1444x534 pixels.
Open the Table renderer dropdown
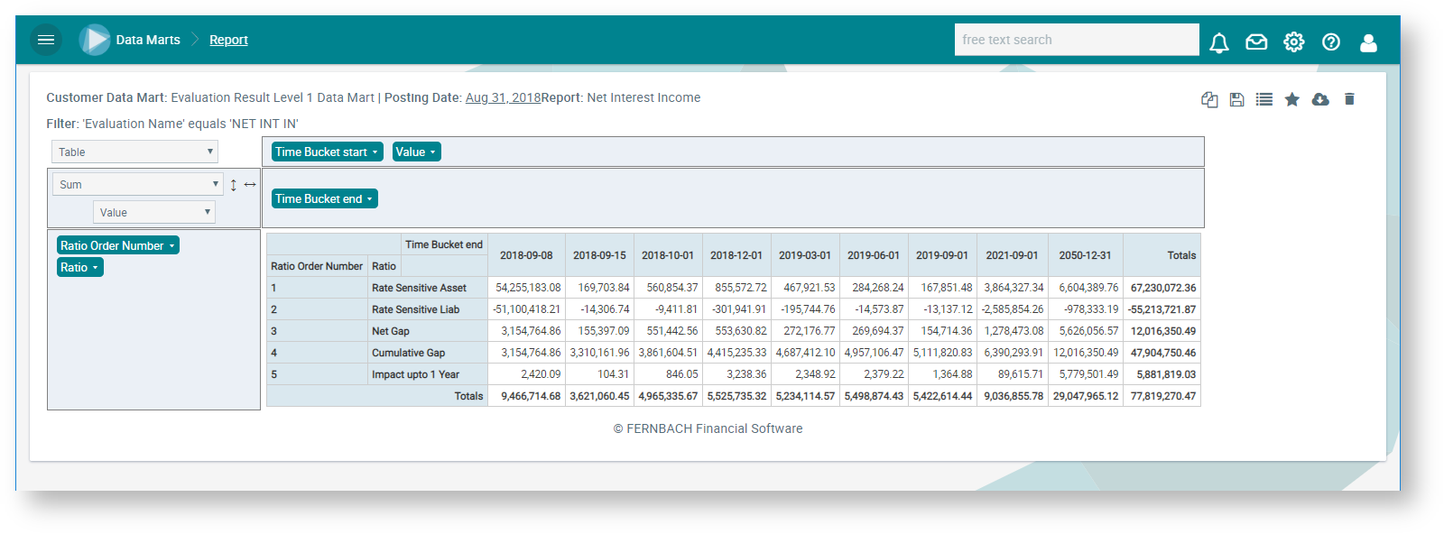tap(134, 152)
